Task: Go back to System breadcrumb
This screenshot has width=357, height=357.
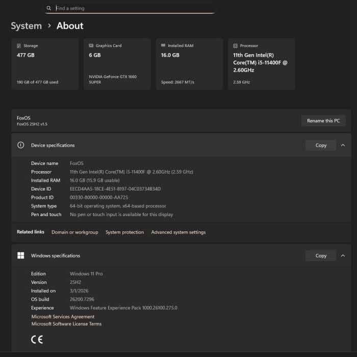Action: 26,26
